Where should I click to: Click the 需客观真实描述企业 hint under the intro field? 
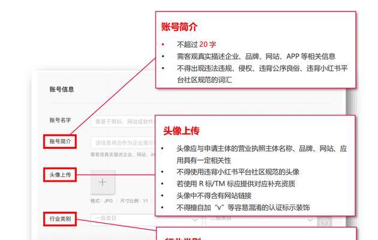click(123, 154)
